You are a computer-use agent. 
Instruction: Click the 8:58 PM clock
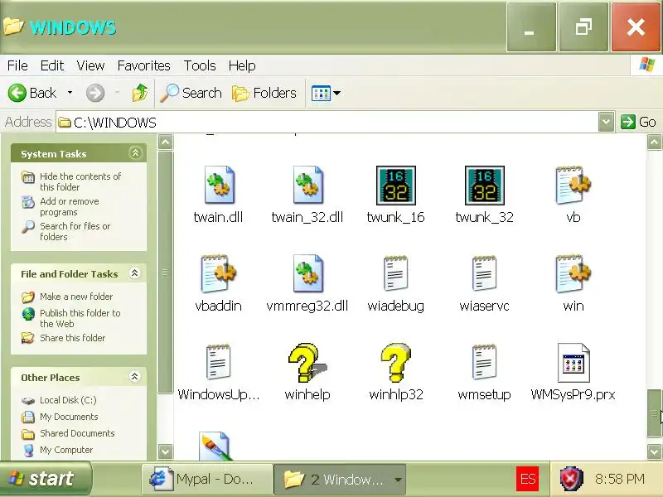coord(619,480)
